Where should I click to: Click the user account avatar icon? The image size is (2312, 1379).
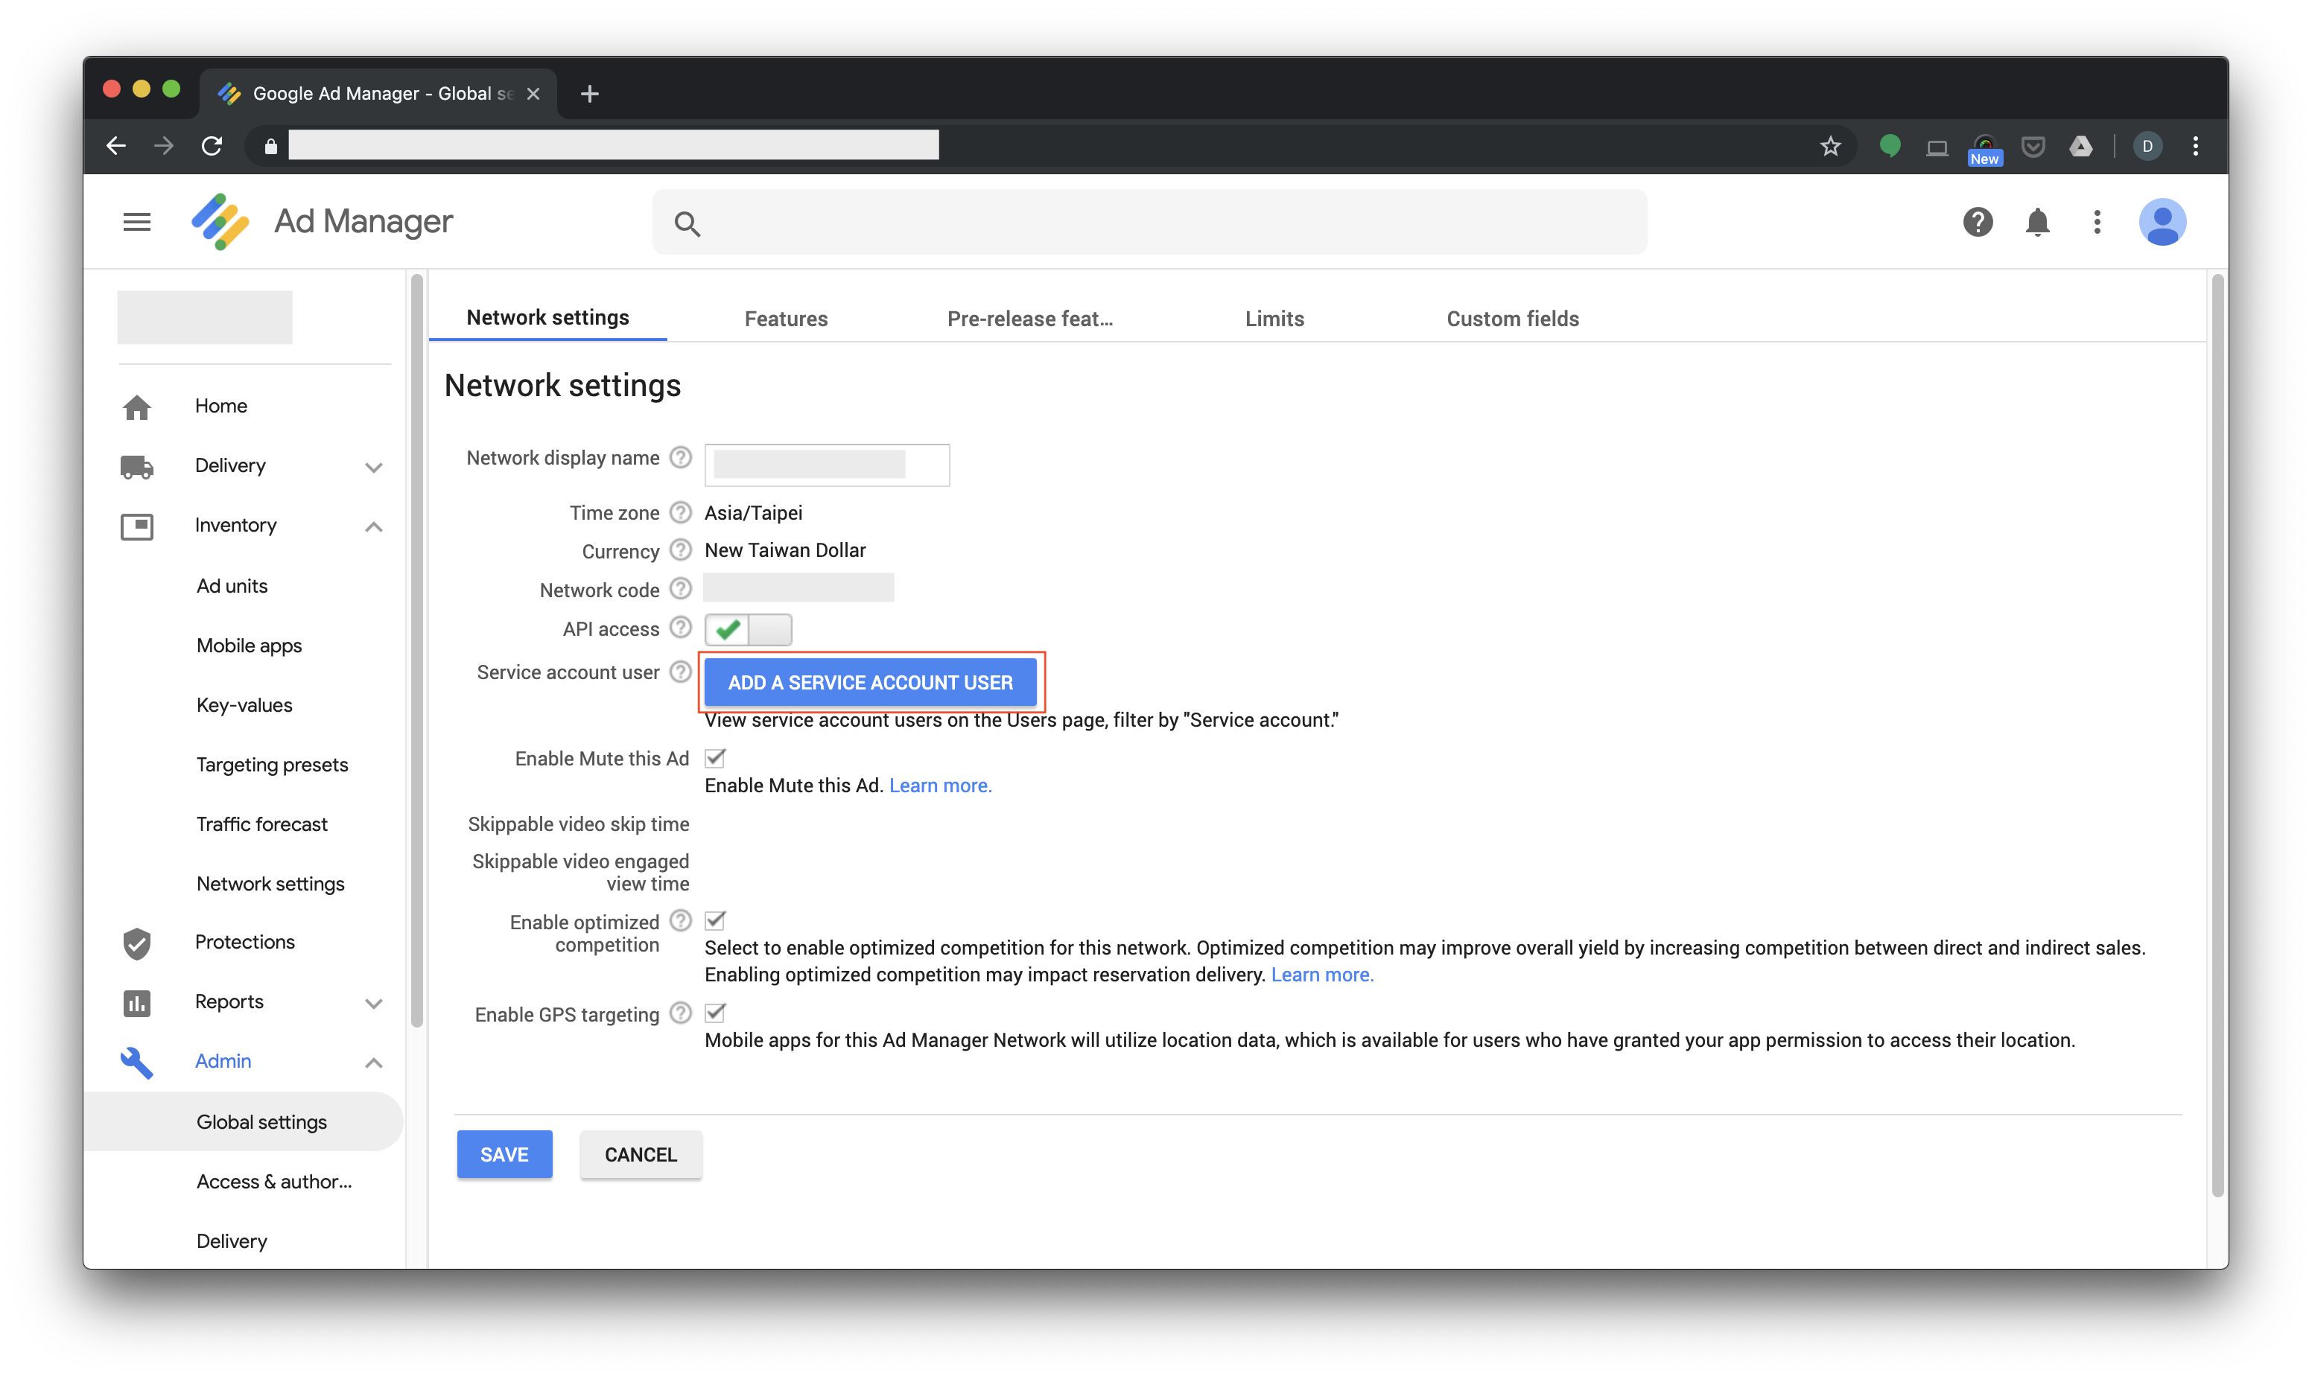(2162, 222)
